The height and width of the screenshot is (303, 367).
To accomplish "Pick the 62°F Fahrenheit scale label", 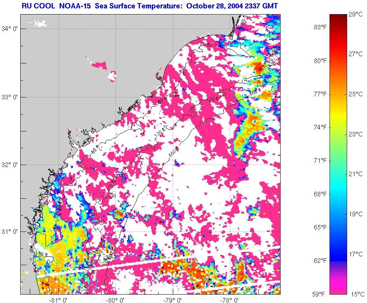I will (x=320, y=261).
